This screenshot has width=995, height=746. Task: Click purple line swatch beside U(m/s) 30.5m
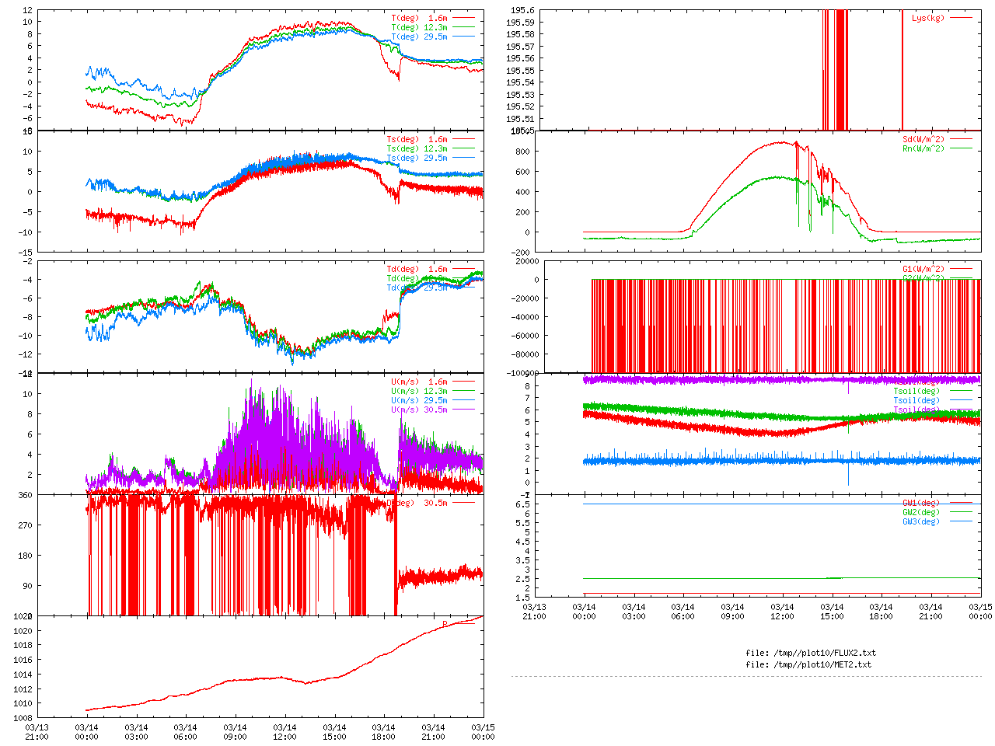tap(463, 410)
